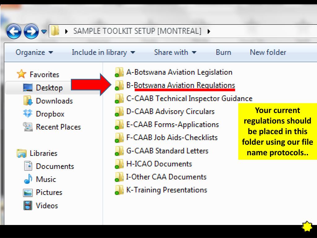Click the Forward navigation arrow button
This screenshot has width=317, height=238.
coord(31,31)
